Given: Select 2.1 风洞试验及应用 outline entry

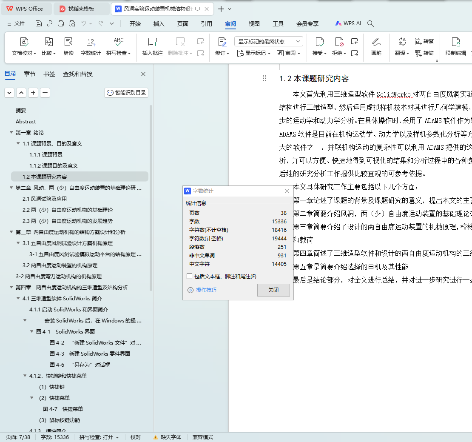Looking at the screenshot, I should pos(45,199).
